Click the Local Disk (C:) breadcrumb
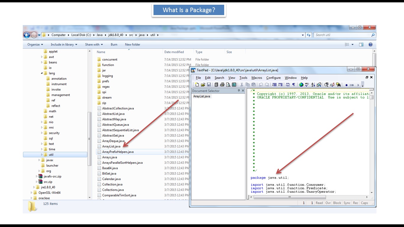404x227 pixels. 81,35
